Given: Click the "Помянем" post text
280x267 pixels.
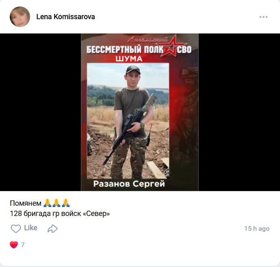Looking at the screenshot, I should click(26, 203).
